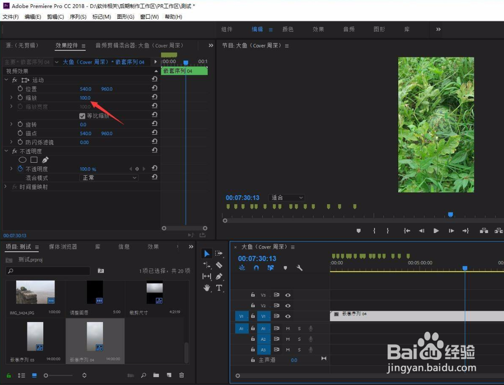Click new item icon in project panel
The image size is (504, 385).
(169, 375)
